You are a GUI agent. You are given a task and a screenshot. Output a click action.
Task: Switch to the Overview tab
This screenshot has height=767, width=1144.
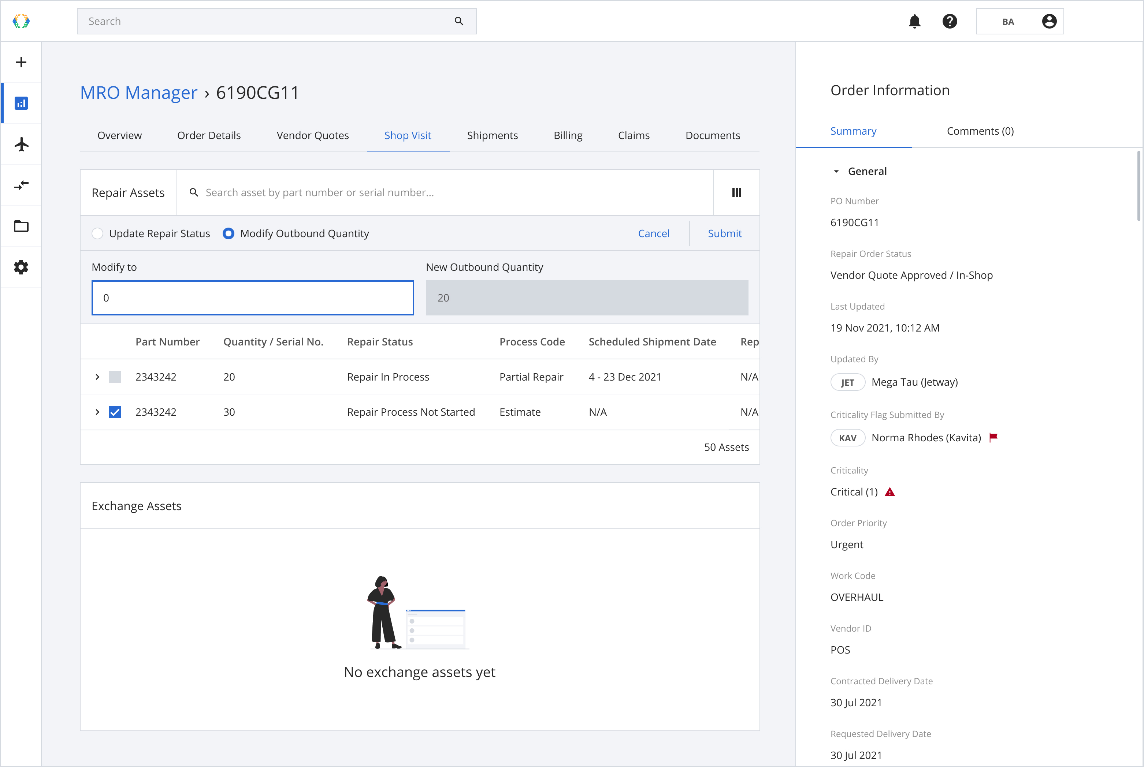click(119, 135)
